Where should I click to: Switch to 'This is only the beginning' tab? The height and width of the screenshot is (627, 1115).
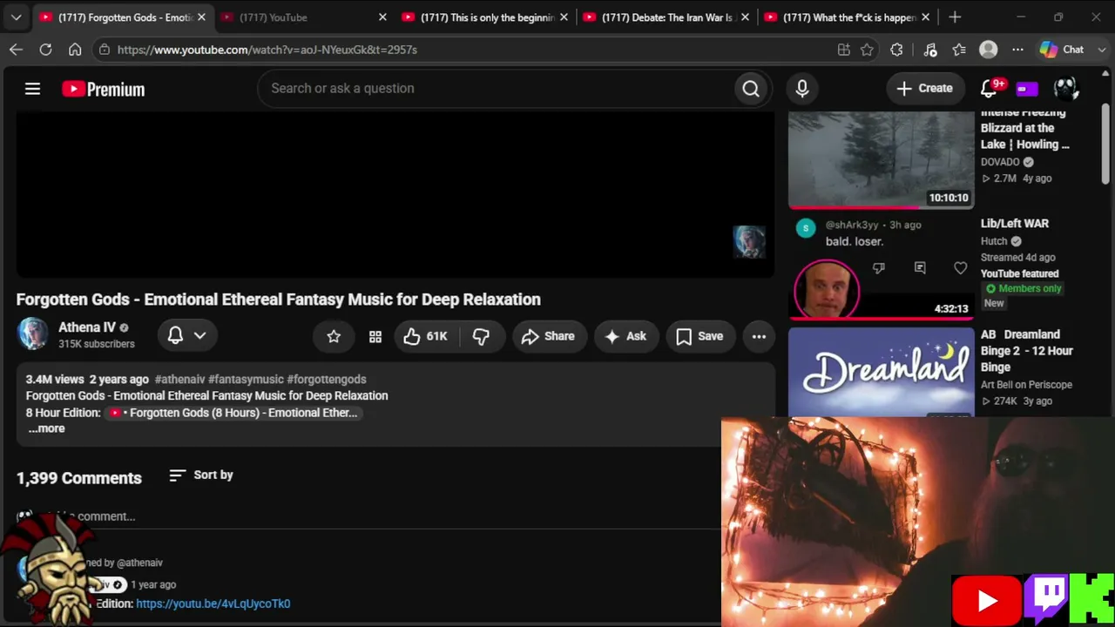point(484,17)
